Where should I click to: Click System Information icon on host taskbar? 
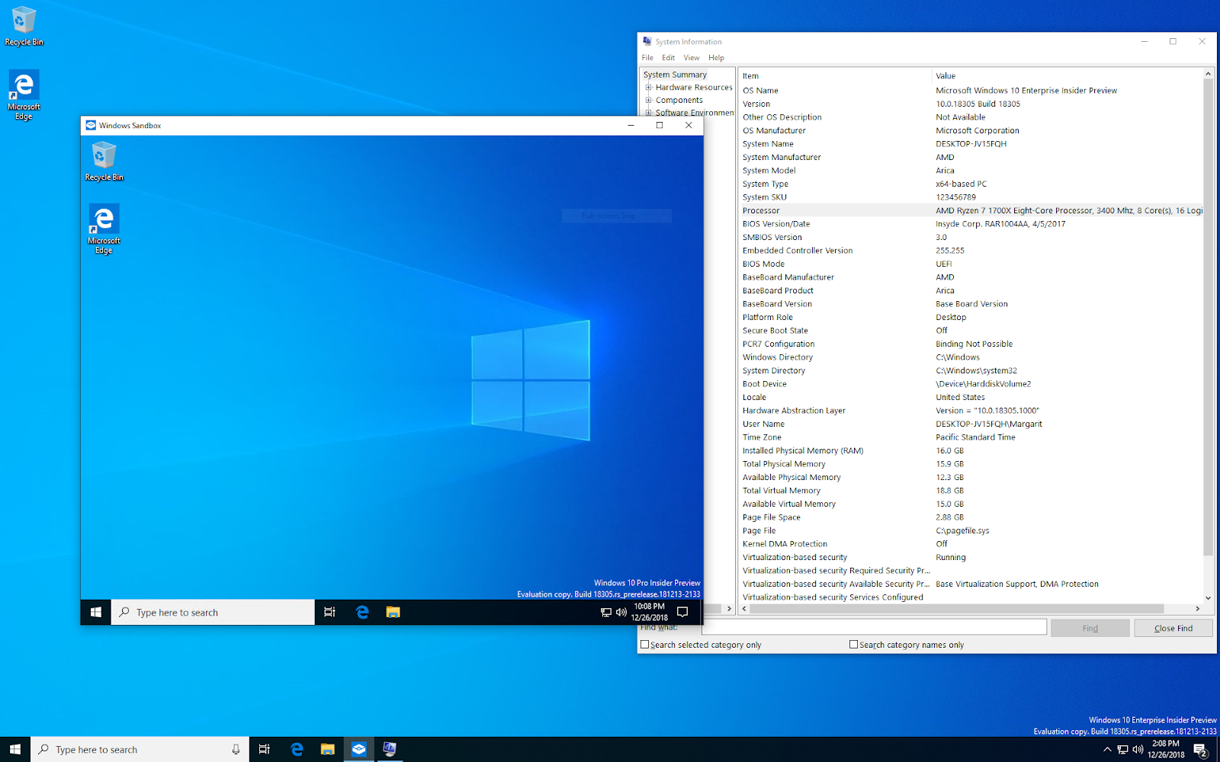390,749
